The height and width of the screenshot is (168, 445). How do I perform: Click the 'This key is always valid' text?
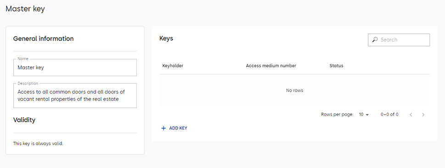coord(39,143)
